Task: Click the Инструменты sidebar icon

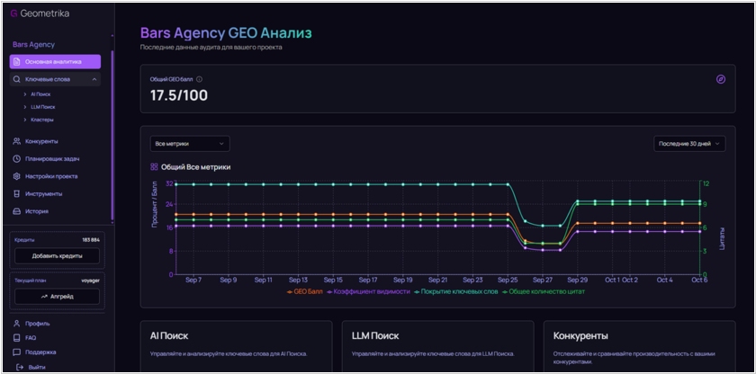Action: coord(17,194)
